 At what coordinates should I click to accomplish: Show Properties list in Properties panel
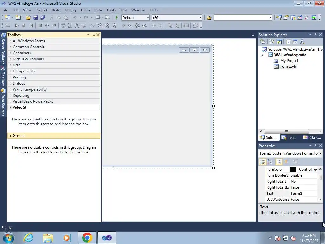point(279,162)
